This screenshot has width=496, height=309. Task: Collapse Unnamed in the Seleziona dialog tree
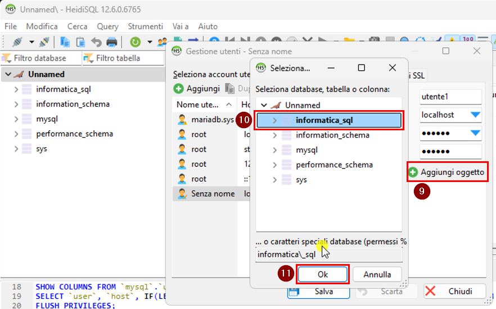264,105
